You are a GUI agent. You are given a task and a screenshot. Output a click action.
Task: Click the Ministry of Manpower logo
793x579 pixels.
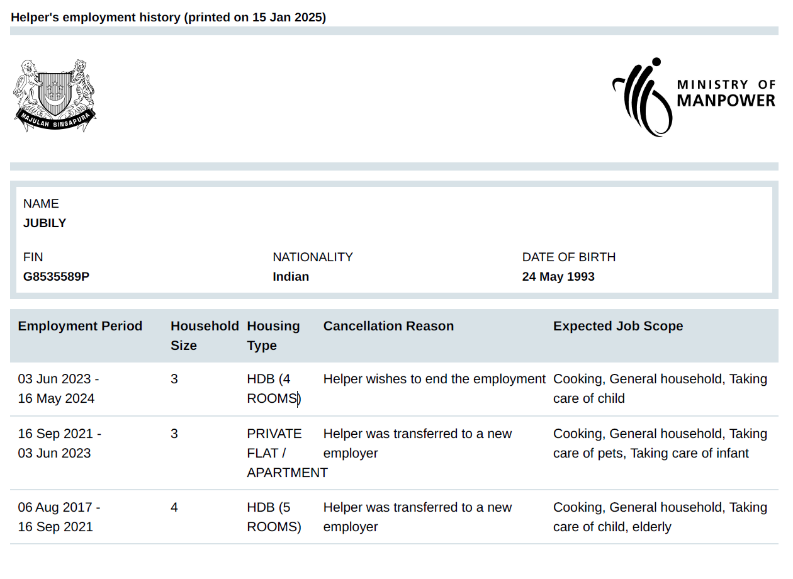tap(693, 96)
